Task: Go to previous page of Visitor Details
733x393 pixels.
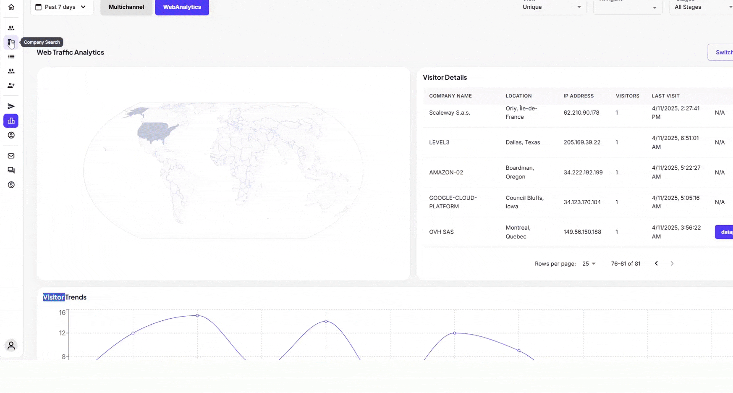Action: click(656, 264)
